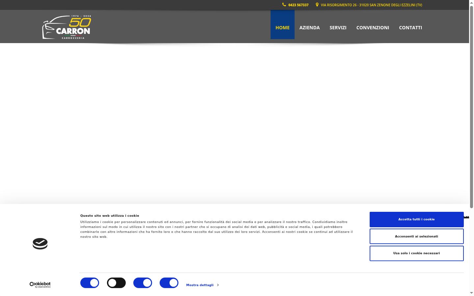
Task: Click the page vertical scrollbar thumb
Action: (471, 107)
